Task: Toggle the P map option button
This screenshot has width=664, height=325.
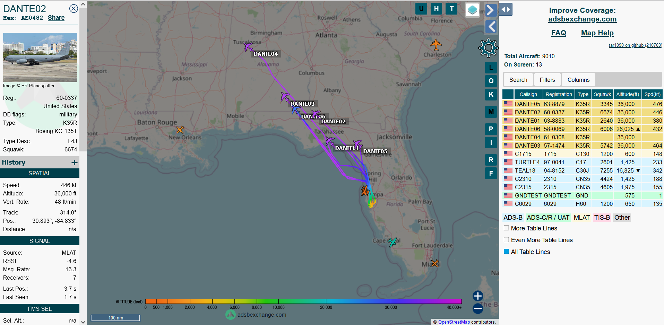Action: pos(491,129)
